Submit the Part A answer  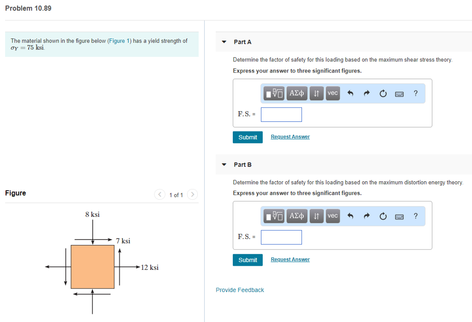click(248, 137)
